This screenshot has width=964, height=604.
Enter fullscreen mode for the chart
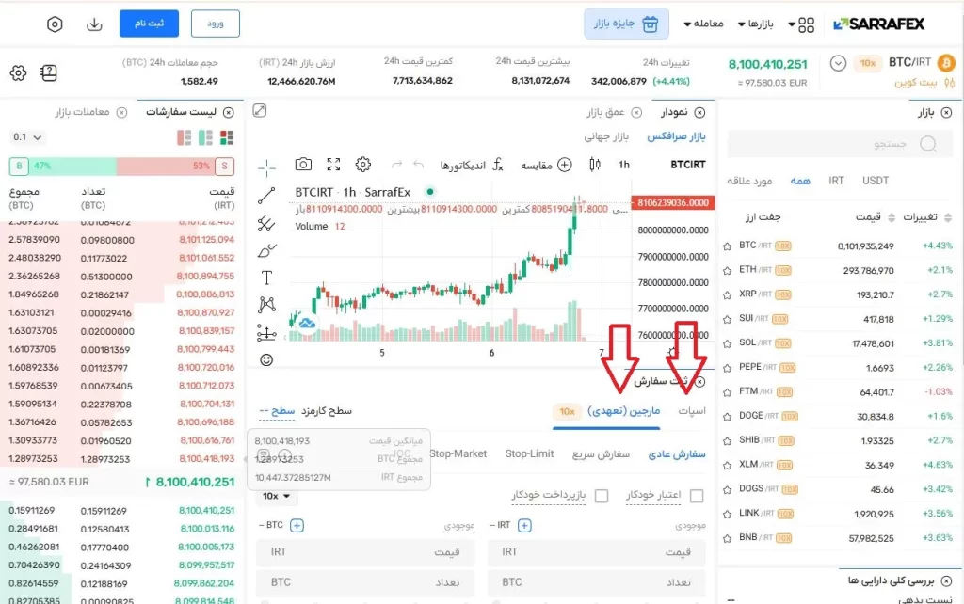point(333,165)
